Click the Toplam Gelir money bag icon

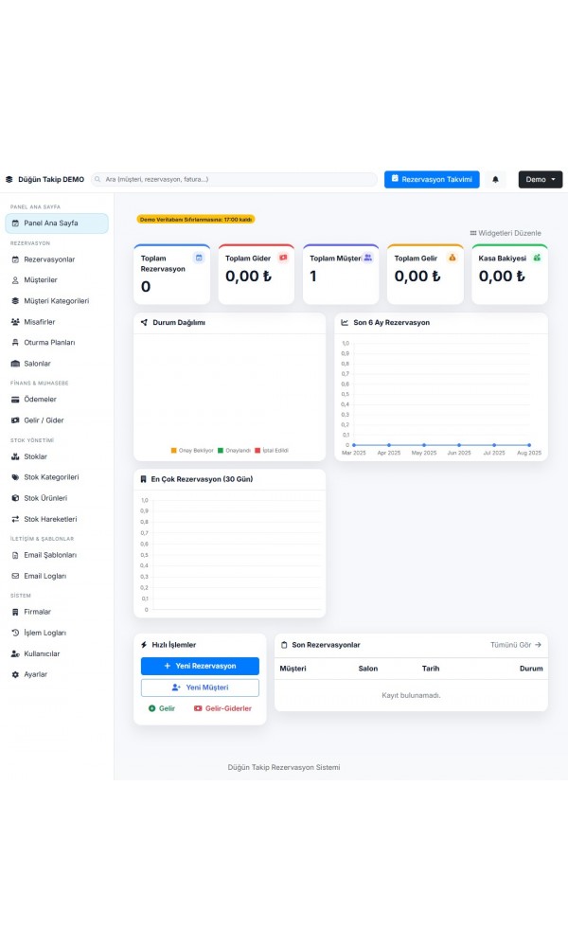point(453,258)
